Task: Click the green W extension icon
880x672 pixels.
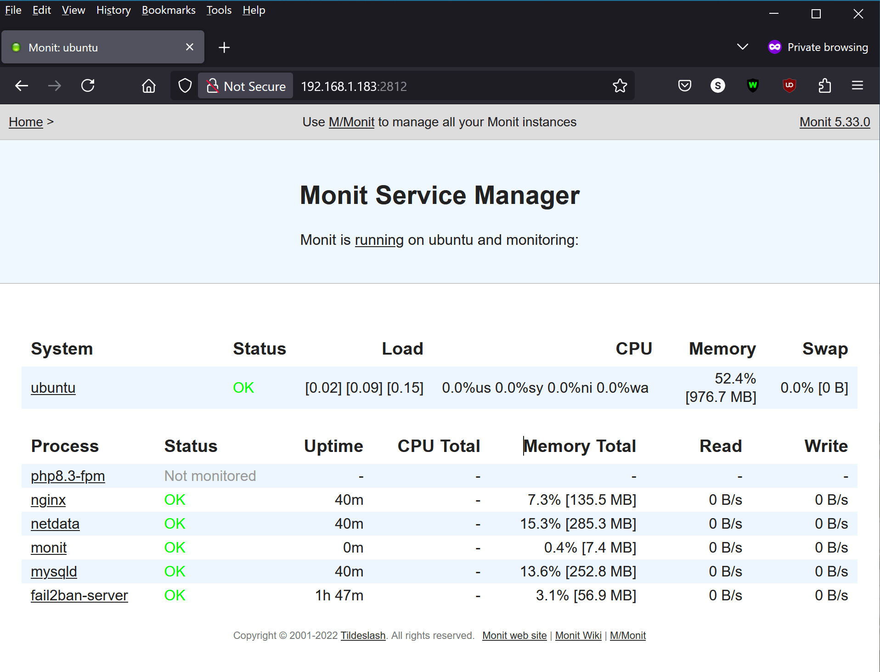Action: click(x=753, y=85)
